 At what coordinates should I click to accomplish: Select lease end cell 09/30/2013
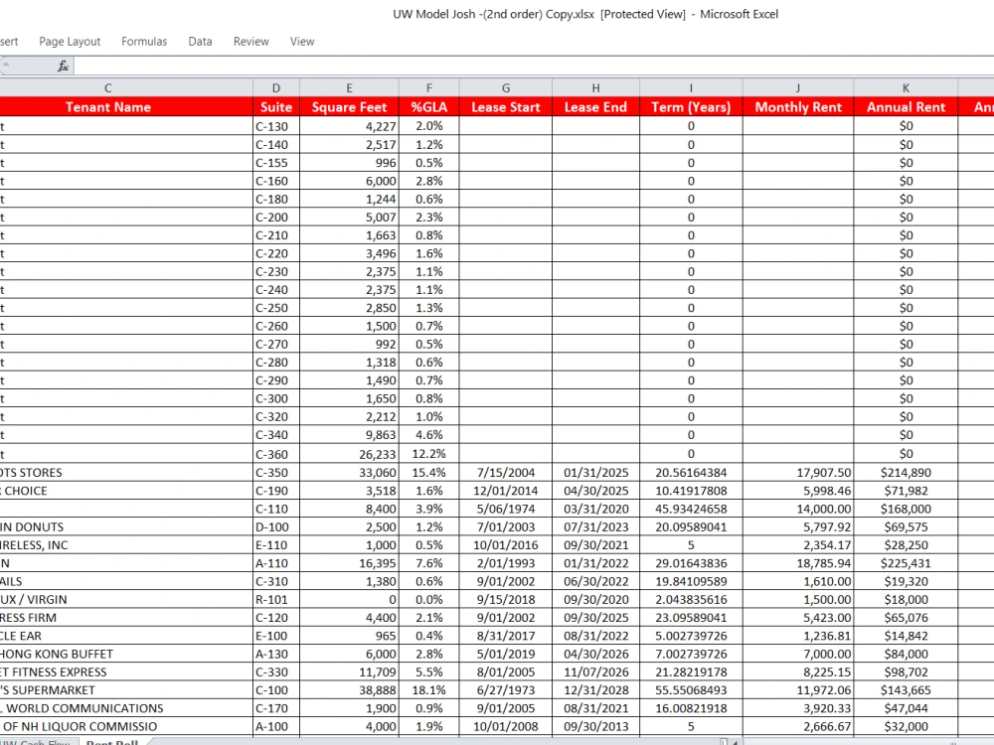click(595, 727)
